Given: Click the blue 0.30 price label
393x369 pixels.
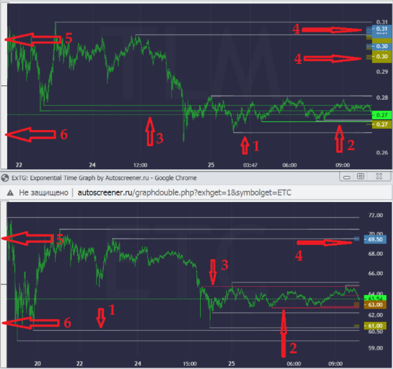Looking at the screenshot, I should 382,46.
